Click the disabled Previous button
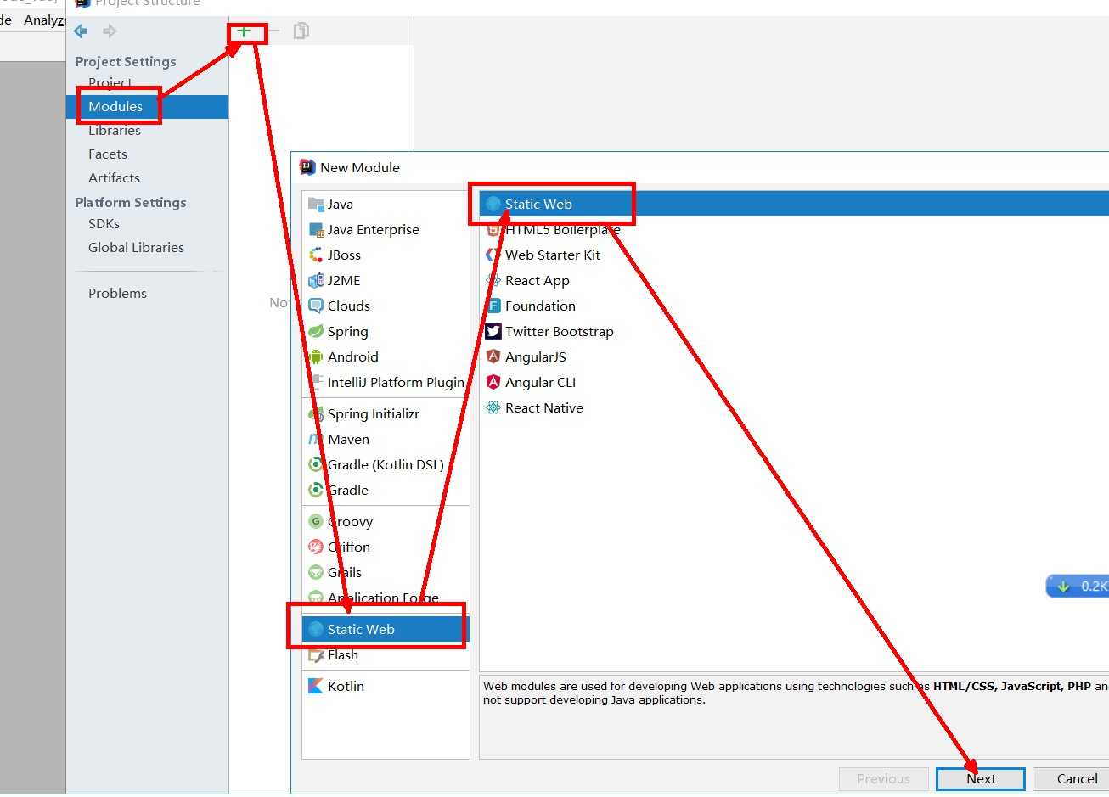The height and width of the screenshot is (797, 1109). click(883, 778)
